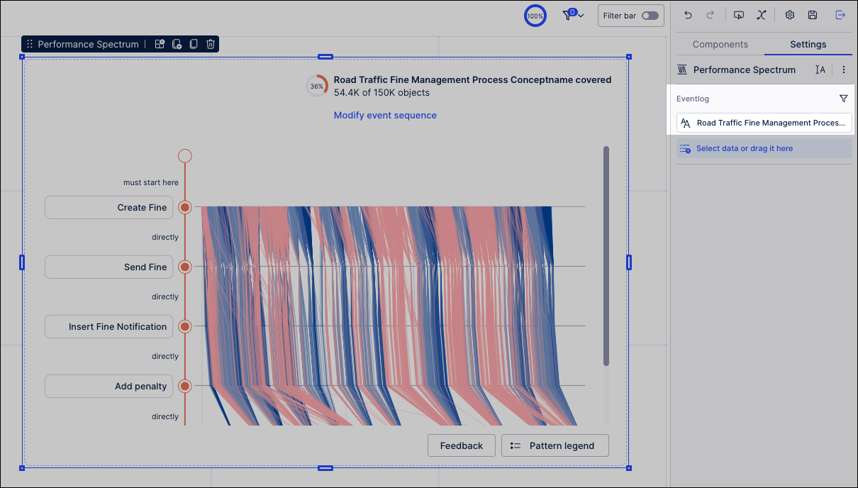Image resolution: width=858 pixels, height=488 pixels.
Task: Click the chart's vertical scrollbar
Action: click(606, 255)
